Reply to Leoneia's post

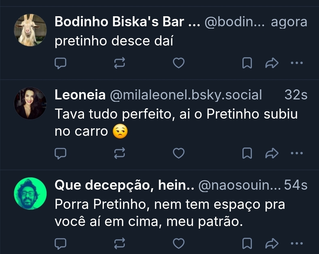point(60,153)
